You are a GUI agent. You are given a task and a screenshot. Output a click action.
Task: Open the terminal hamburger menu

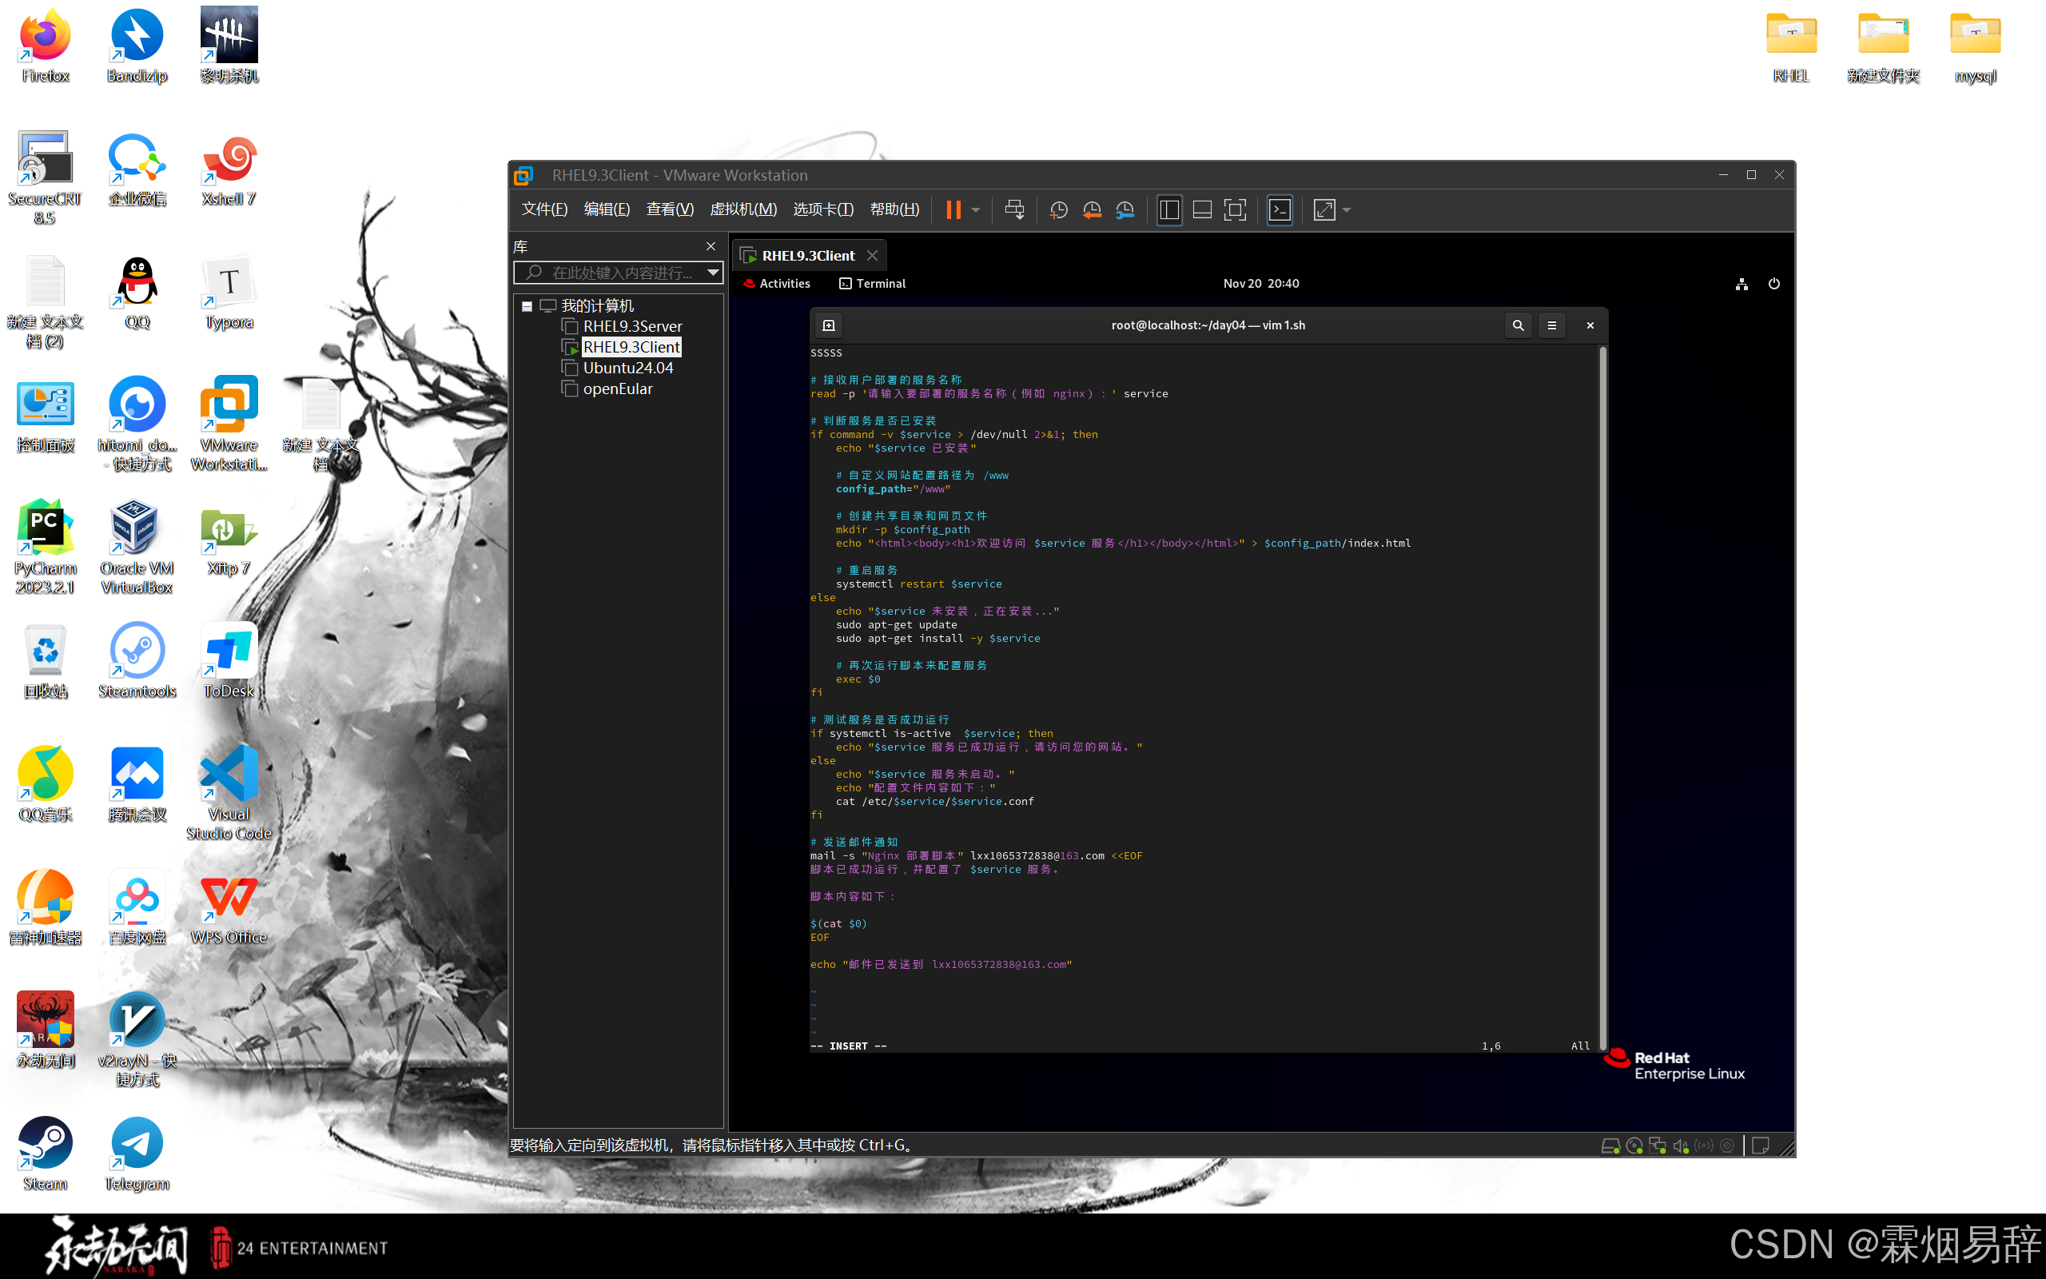[x=1551, y=325]
